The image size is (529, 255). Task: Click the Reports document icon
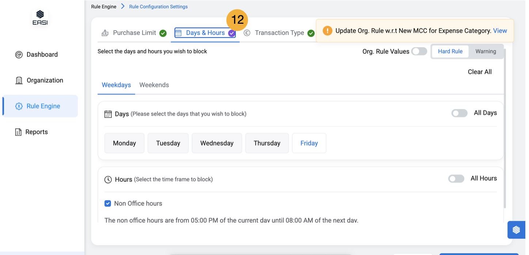pyautogui.click(x=18, y=132)
